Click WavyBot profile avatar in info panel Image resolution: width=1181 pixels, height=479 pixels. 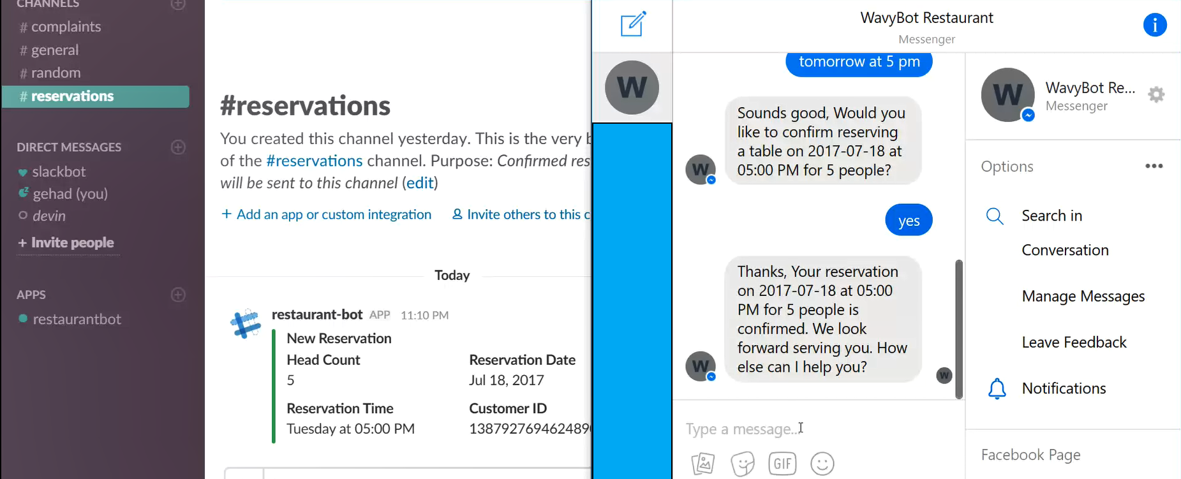coord(1007,95)
